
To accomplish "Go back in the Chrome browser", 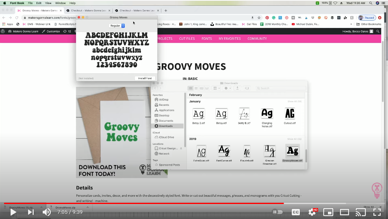I will point(4,18).
